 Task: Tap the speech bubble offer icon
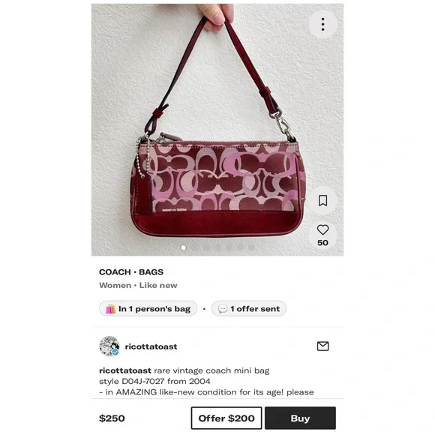point(223,309)
